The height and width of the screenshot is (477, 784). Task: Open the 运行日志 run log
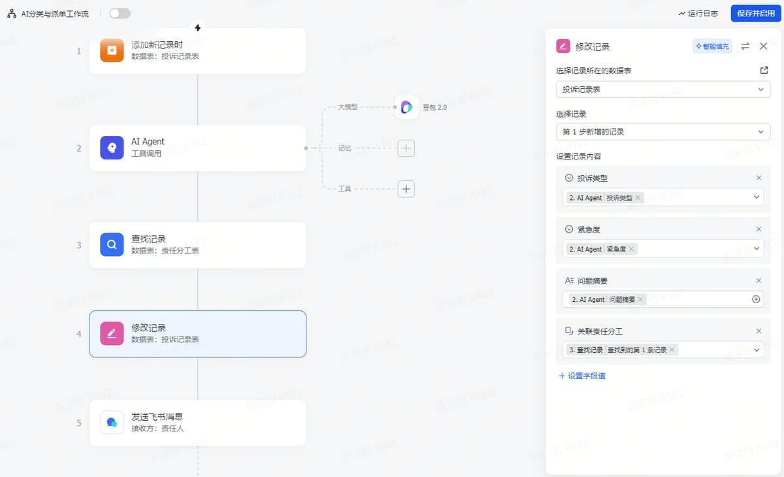[698, 13]
